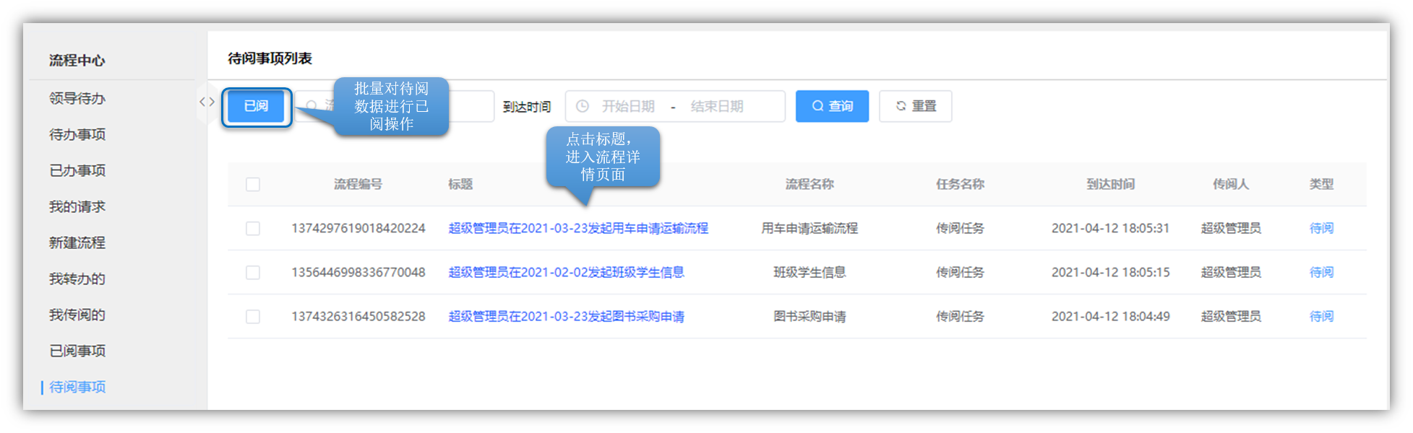Click arrival time 2021-04-12 18:05:15
1413x433 pixels.
pyautogui.click(x=1110, y=272)
